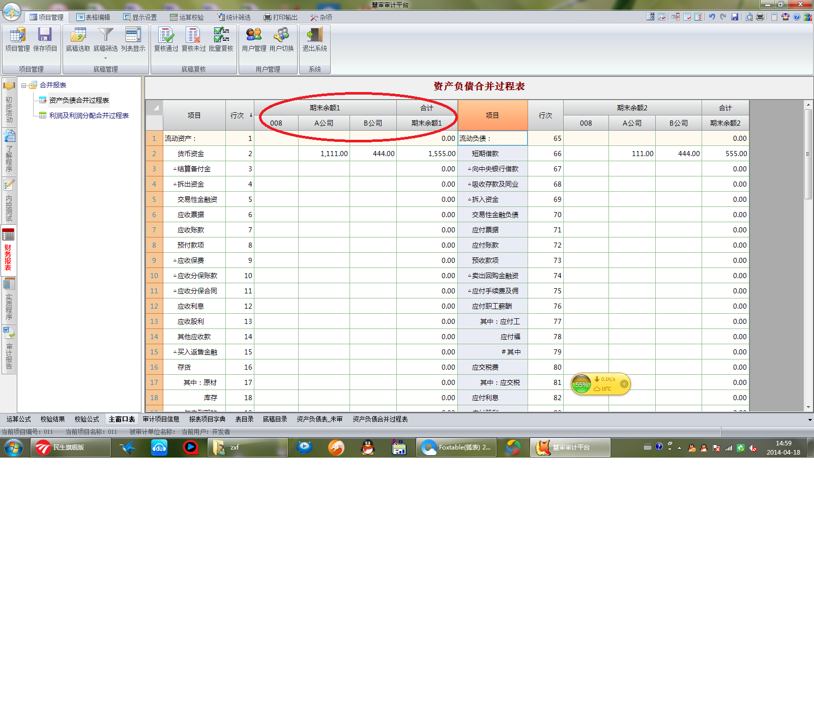
Task: Open the 报表项目字典 bottom tab
Action: 208,419
